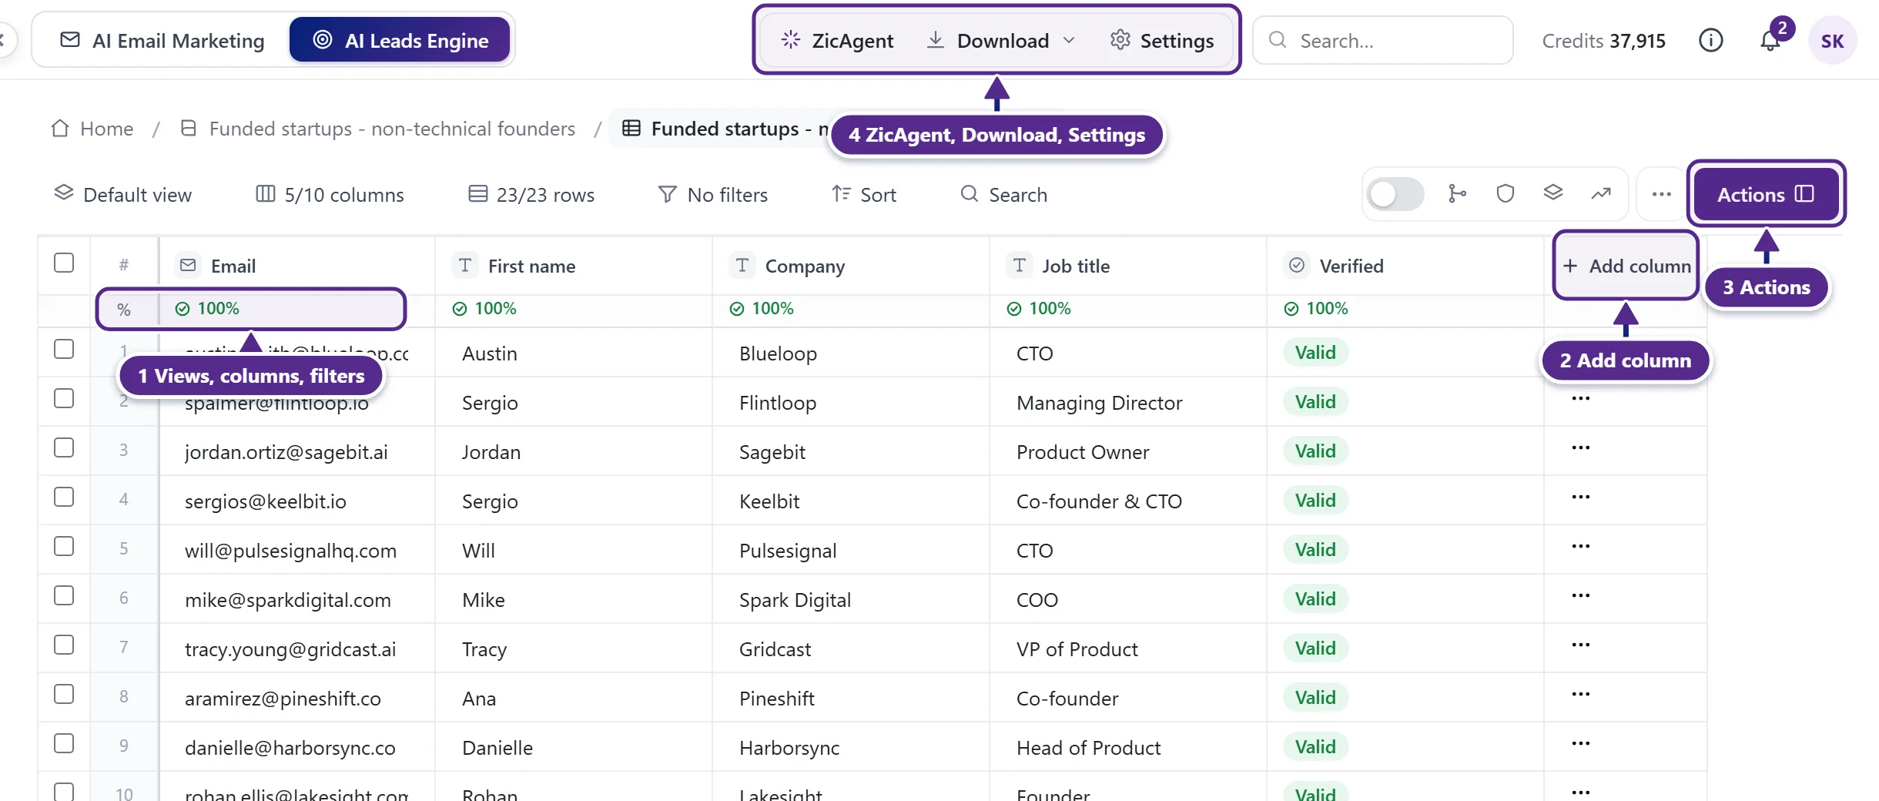Open the Sort options
The width and height of the screenshot is (1879, 801).
[864, 195]
